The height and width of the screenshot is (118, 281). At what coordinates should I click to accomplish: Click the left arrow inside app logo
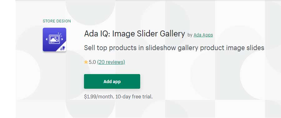[x=47, y=39]
